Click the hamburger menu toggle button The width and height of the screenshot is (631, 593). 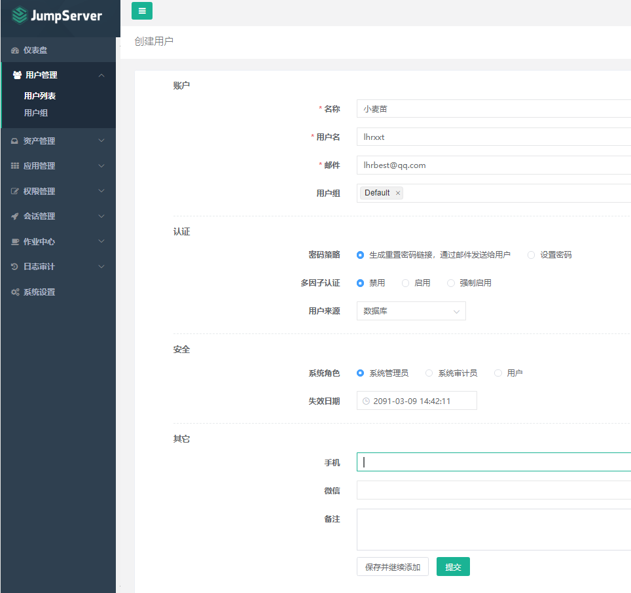(x=142, y=10)
